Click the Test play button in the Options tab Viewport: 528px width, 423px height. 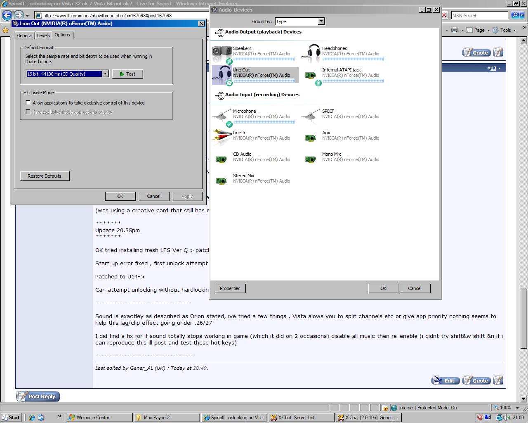[x=127, y=74]
